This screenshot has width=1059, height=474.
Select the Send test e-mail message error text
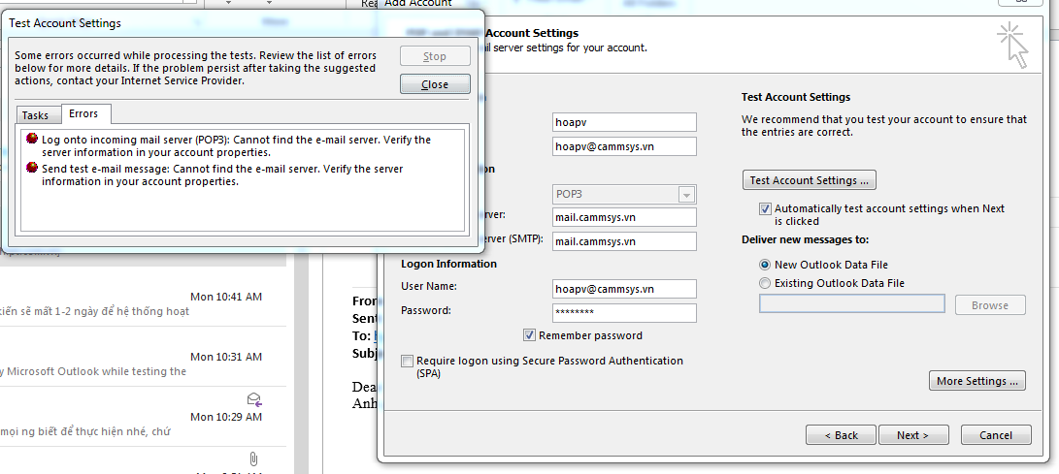click(x=223, y=174)
